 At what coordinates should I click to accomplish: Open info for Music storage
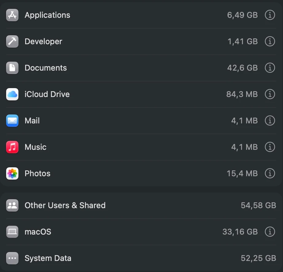point(270,147)
